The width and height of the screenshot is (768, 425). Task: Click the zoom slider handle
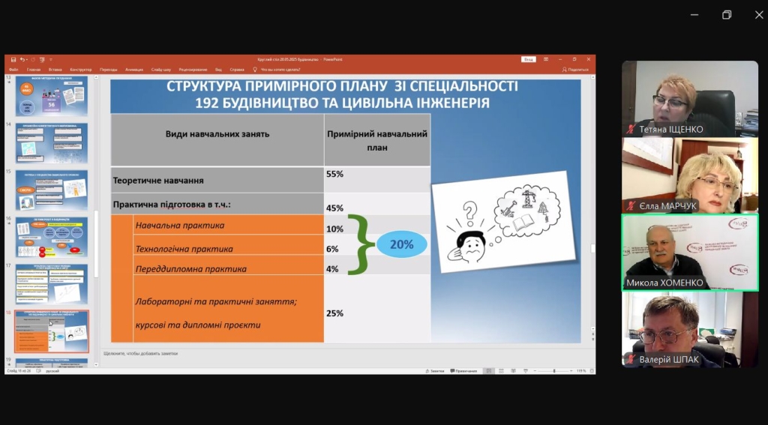[x=554, y=371]
